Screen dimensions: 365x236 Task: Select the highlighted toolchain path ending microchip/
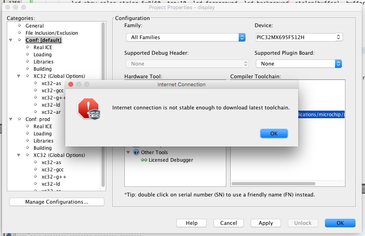321,114
